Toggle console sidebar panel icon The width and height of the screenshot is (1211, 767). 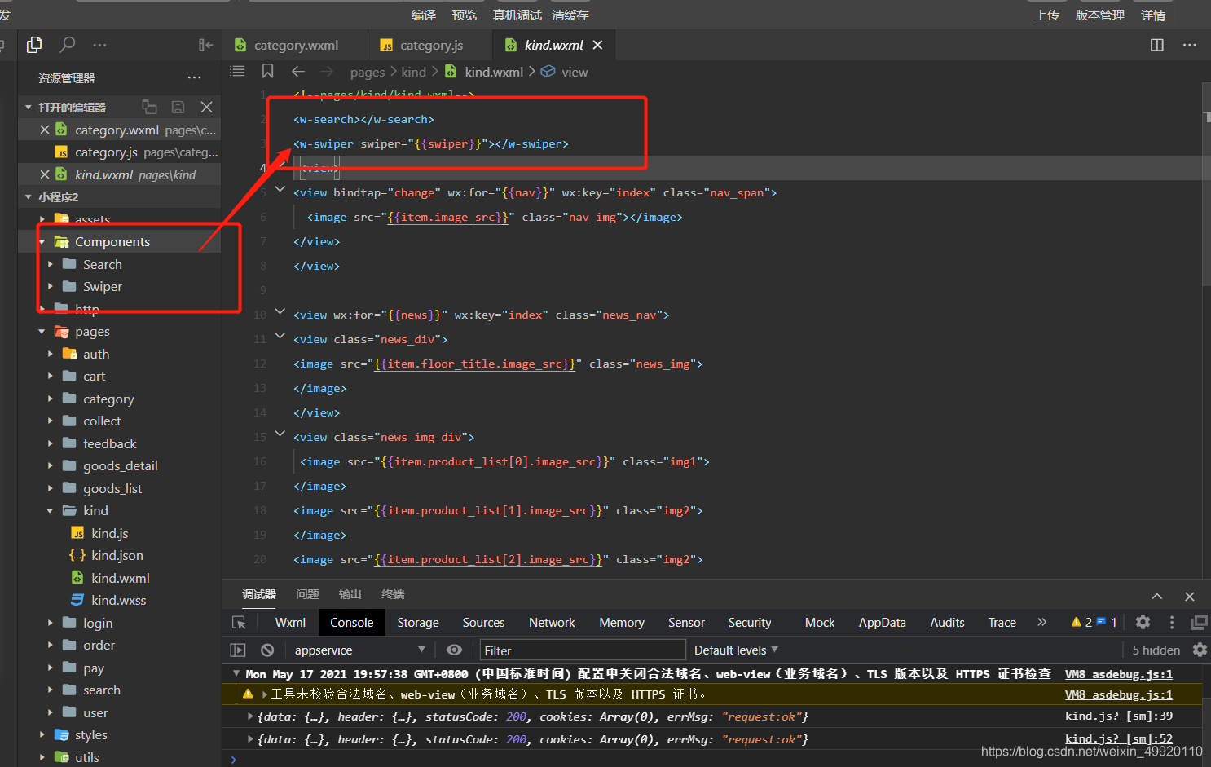[x=238, y=650]
